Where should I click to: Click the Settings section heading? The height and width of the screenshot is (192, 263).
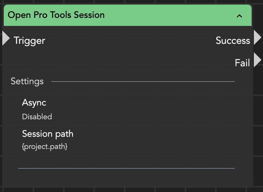(x=27, y=81)
